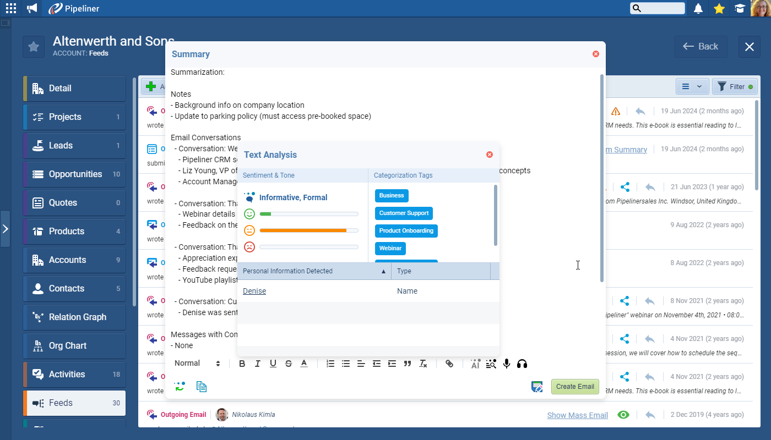
Task: Expand the feed list view options dropdown
Action: tap(692, 86)
